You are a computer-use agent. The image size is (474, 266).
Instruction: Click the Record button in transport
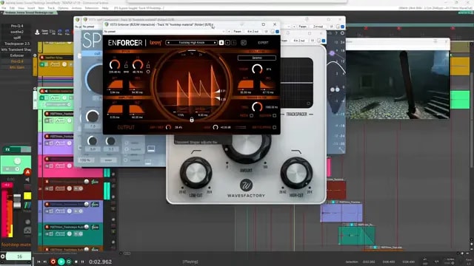coord(53,262)
